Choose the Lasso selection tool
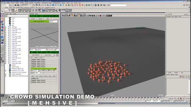 2,18
